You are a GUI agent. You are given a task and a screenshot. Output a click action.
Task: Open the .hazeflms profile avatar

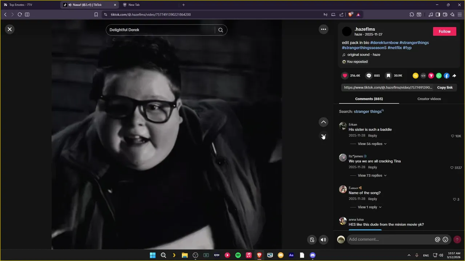347,32
